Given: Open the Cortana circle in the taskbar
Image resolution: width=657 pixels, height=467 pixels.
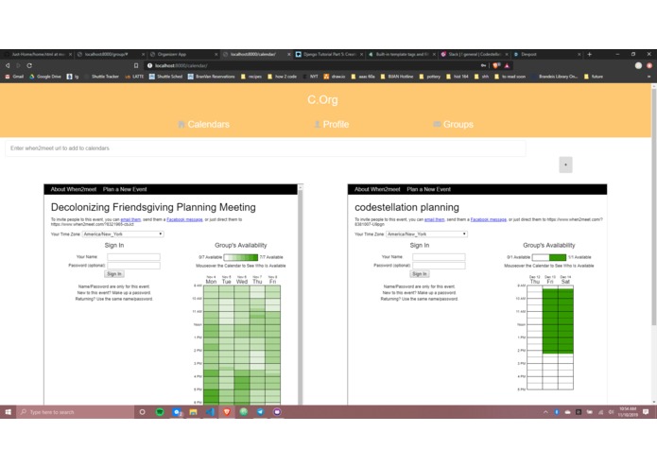Looking at the screenshot, I should pyautogui.click(x=142, y=412).
